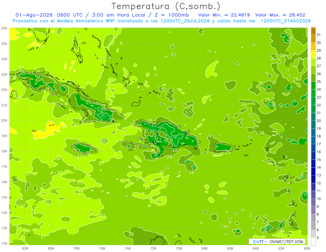The image size is (326, 252).
Task: Pick the brown legend swatch above 31
Action: 313,31
